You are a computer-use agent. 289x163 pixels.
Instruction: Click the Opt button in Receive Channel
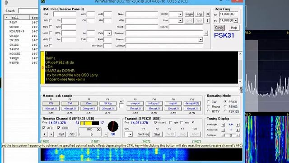61,134
